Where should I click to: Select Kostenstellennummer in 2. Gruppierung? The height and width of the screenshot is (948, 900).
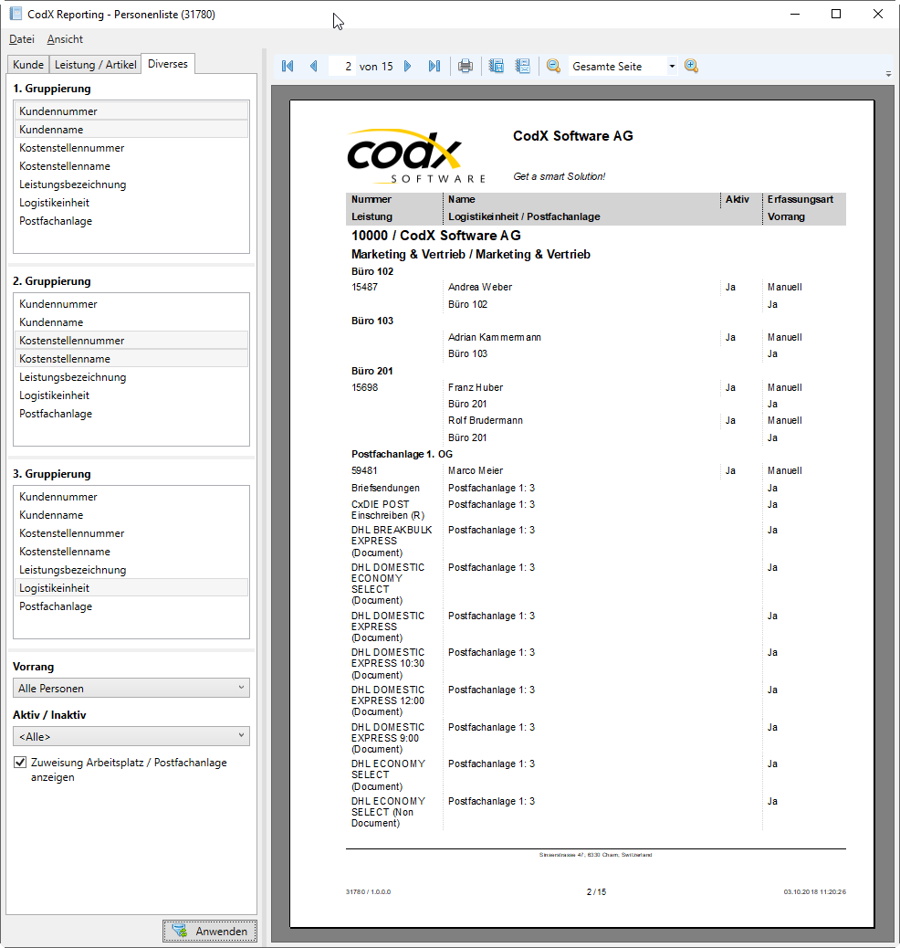[x=131, y=341]
